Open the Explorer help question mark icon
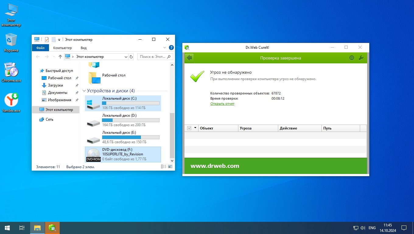414x234 pixels. click(x=171, y=48)
